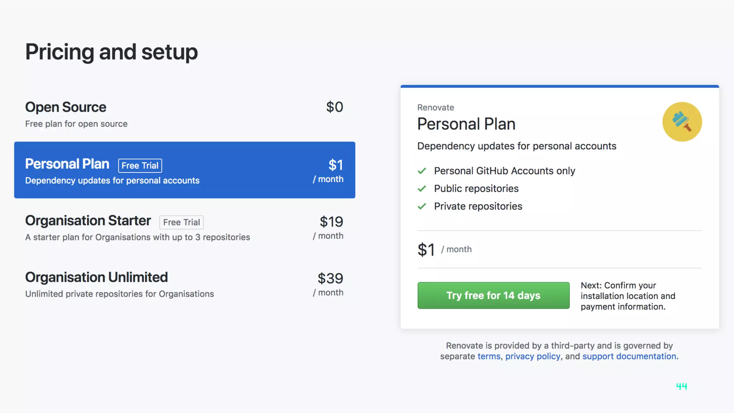734x413 pixels.
Task: Click the slide number 44
Action: [x=681, y=386]
